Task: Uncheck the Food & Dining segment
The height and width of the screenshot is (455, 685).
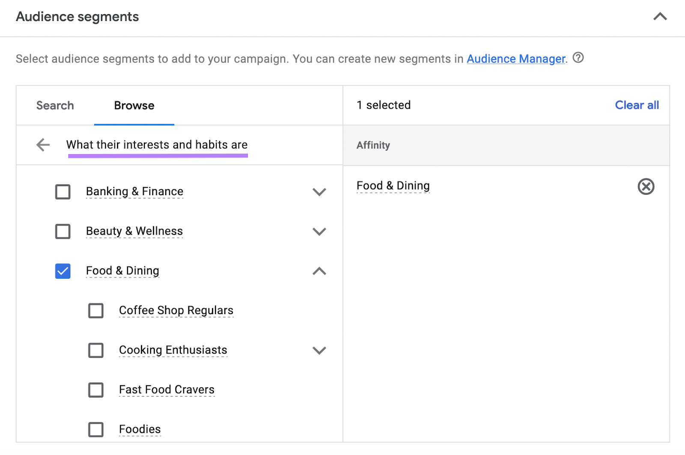Action: click(x=63, y=271)
